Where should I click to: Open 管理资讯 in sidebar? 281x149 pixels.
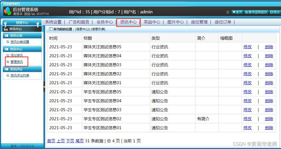[x=17, y=62]
